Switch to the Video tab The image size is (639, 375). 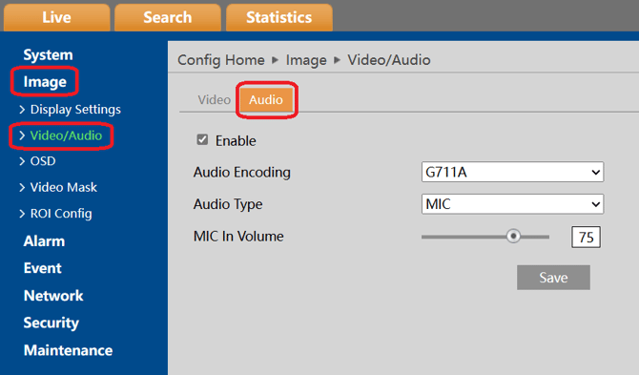point(214,100)
